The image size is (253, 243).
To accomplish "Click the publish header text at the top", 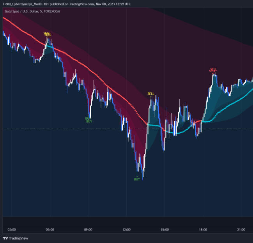I will 67,4.
